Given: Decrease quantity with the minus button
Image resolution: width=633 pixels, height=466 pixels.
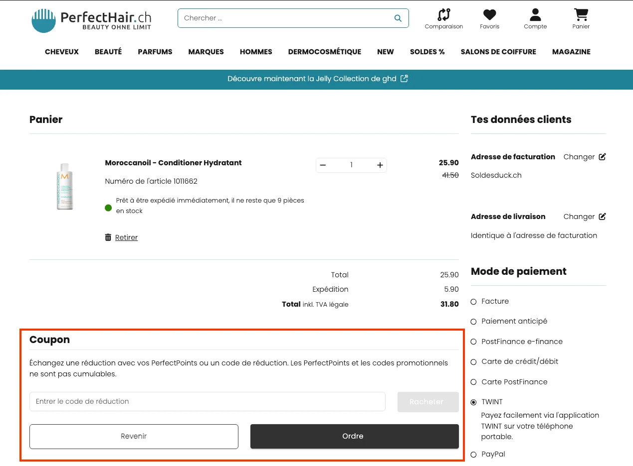Looking at the screenshot, I should point(323,165).
